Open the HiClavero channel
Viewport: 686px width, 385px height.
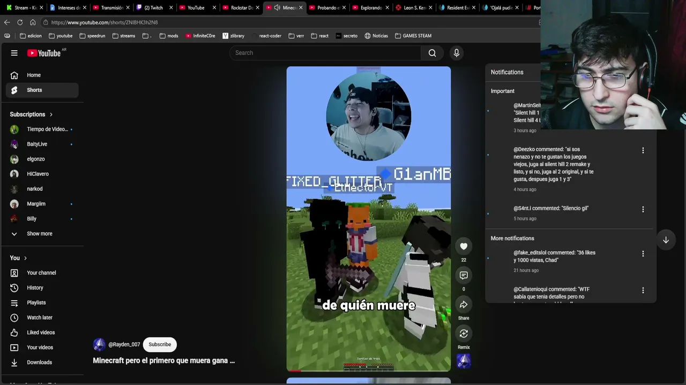[x=42, y=174]
